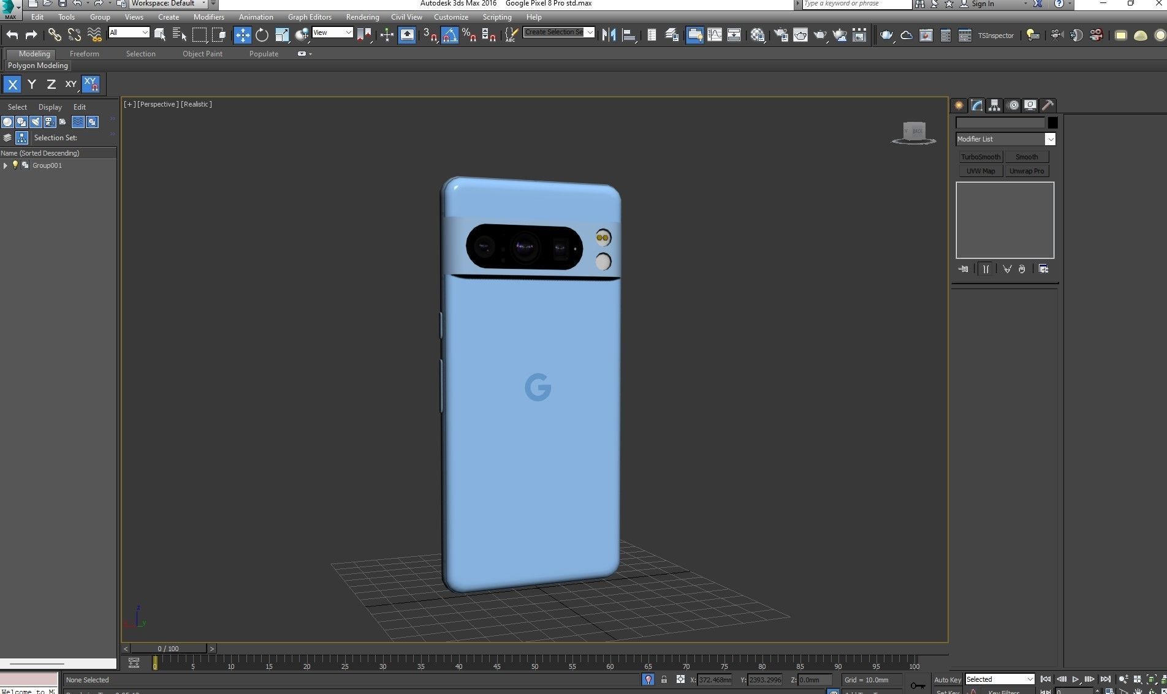Expand the Group001 tree node
This screenshot has width=1167, height=694.
6,165
